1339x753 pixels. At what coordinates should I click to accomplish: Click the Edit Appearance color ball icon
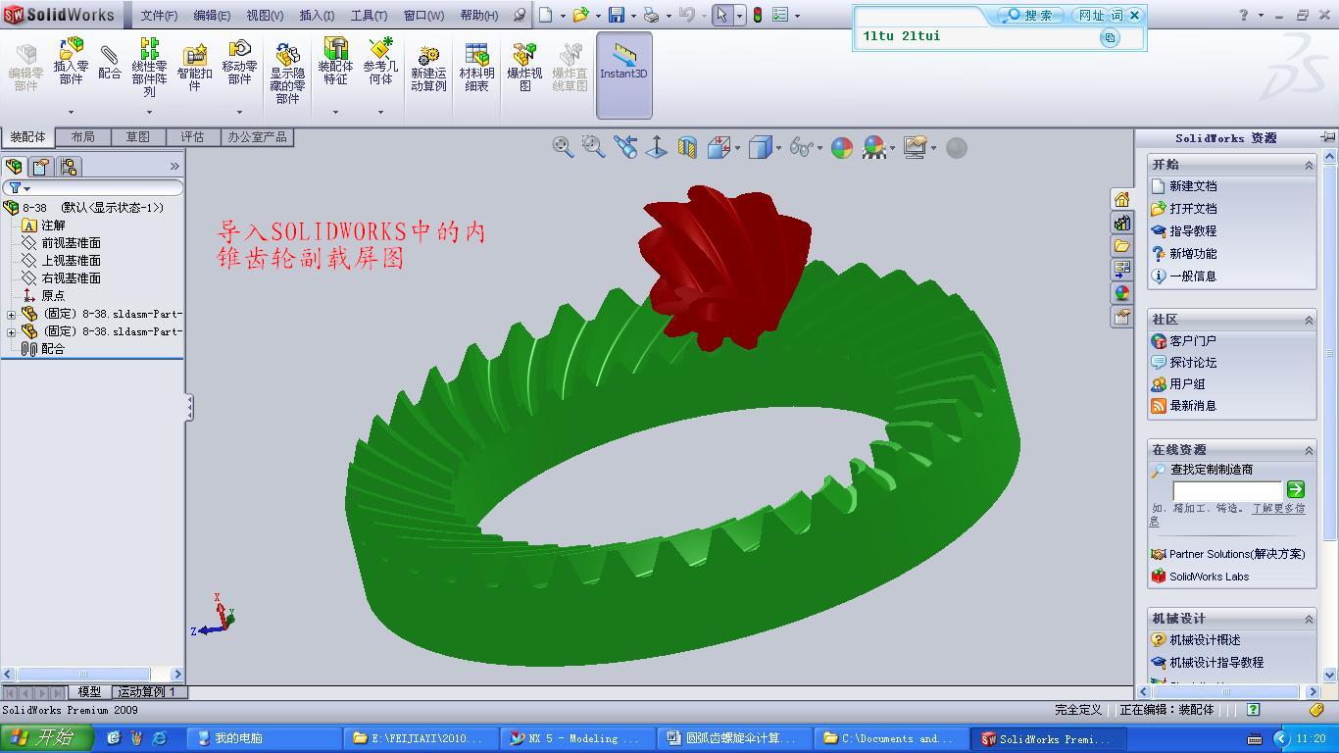842,147
